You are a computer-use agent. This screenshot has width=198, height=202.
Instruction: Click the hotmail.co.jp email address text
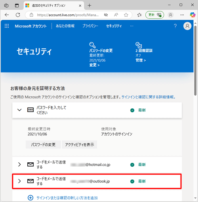point(90,165)
